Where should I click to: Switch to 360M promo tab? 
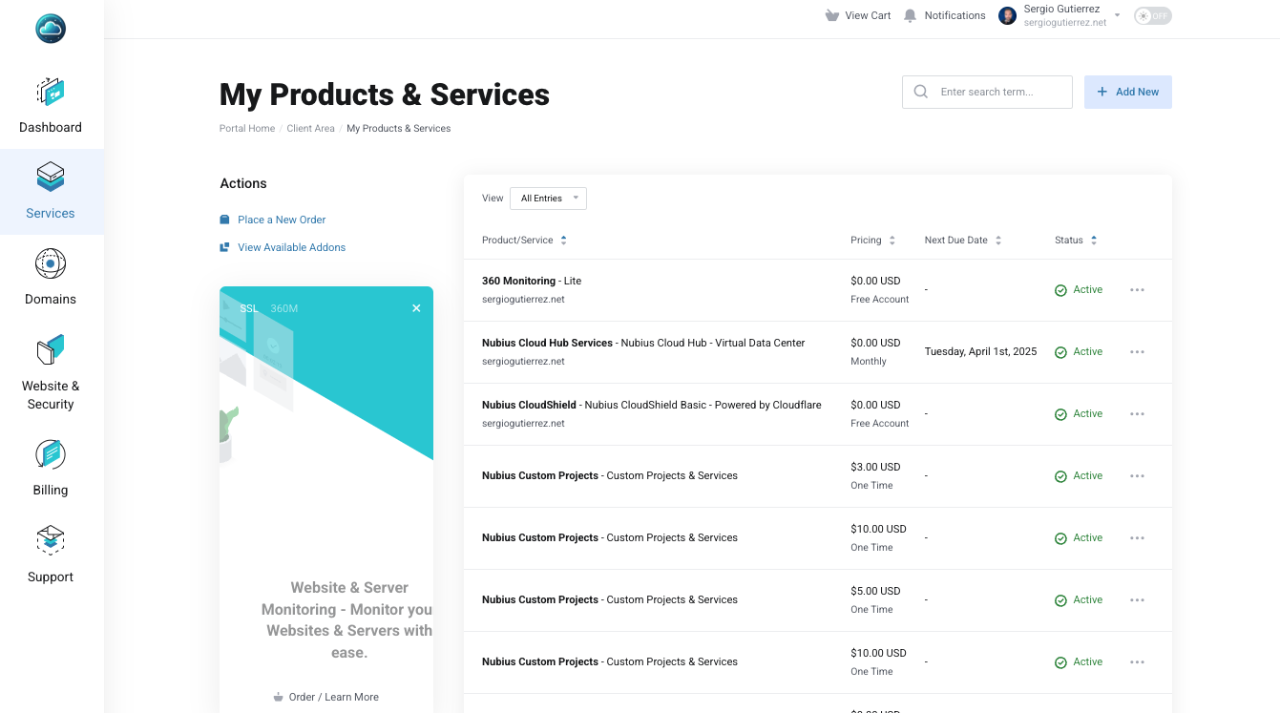coord(284,308)
